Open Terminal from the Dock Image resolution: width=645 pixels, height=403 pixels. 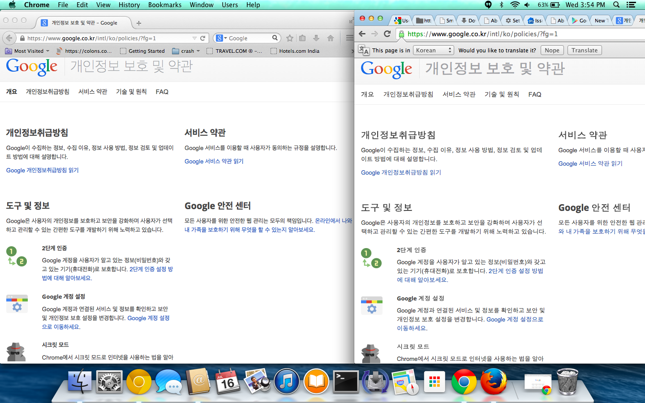(346, 382)
